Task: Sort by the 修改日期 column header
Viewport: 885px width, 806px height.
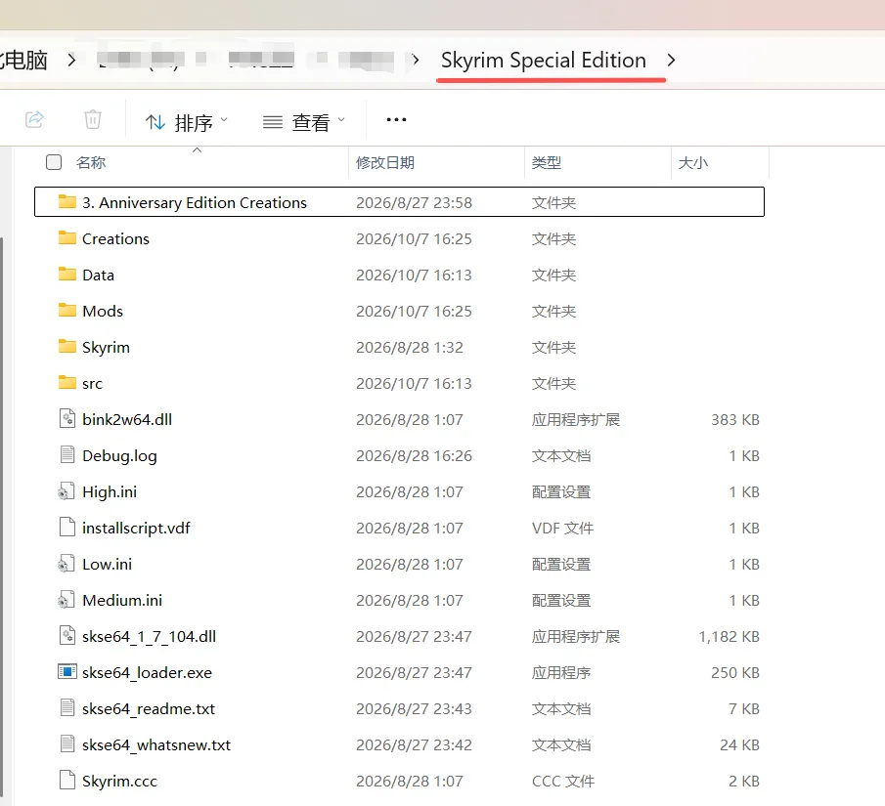Action: point(385,162)
